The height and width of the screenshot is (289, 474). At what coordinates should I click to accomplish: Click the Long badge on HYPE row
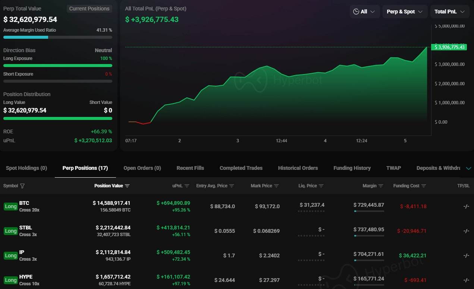(x=10, y=280)
